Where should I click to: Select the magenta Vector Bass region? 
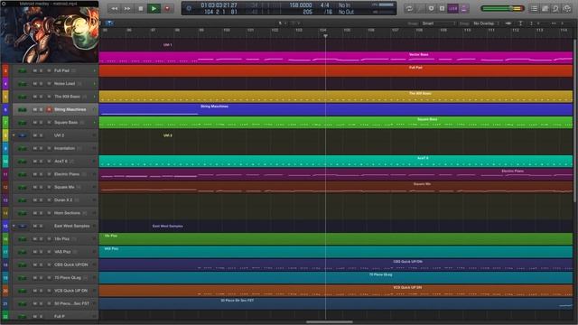335,58
